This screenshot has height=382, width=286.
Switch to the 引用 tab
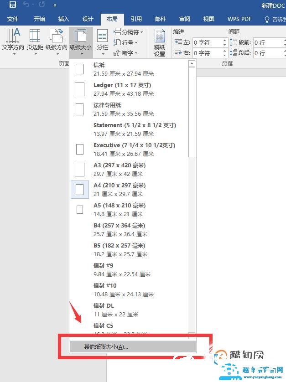click(136, 19)
